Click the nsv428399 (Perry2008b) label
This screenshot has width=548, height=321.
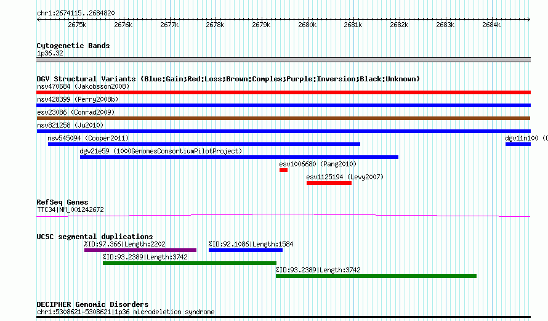pos(78,99)
